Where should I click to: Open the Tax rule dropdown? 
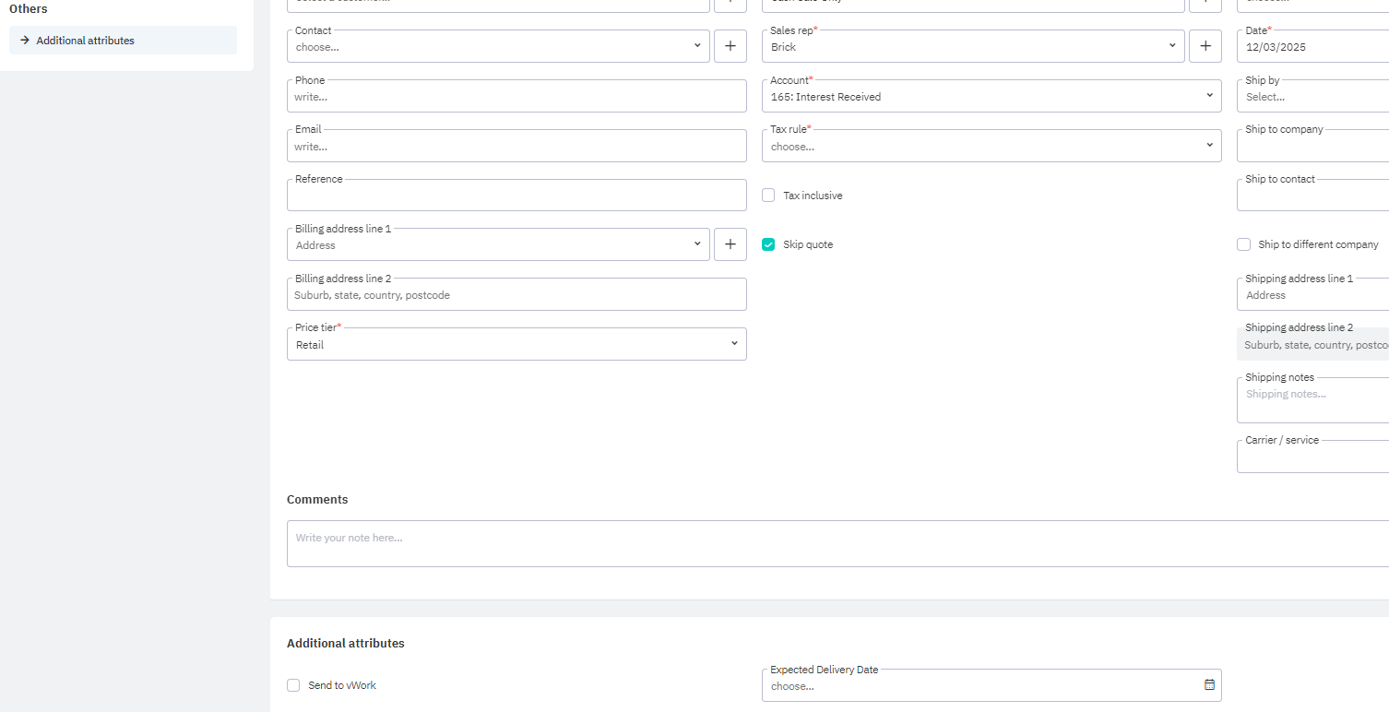click(x=991, y=147)
